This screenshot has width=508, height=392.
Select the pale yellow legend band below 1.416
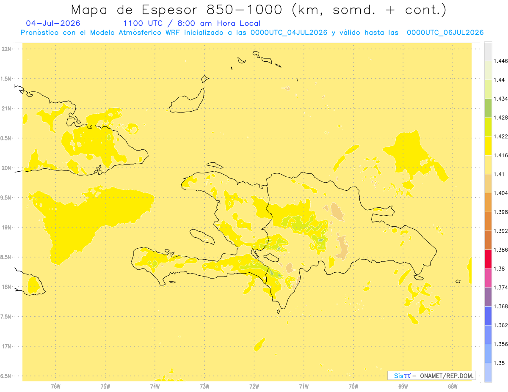point(488,164)
